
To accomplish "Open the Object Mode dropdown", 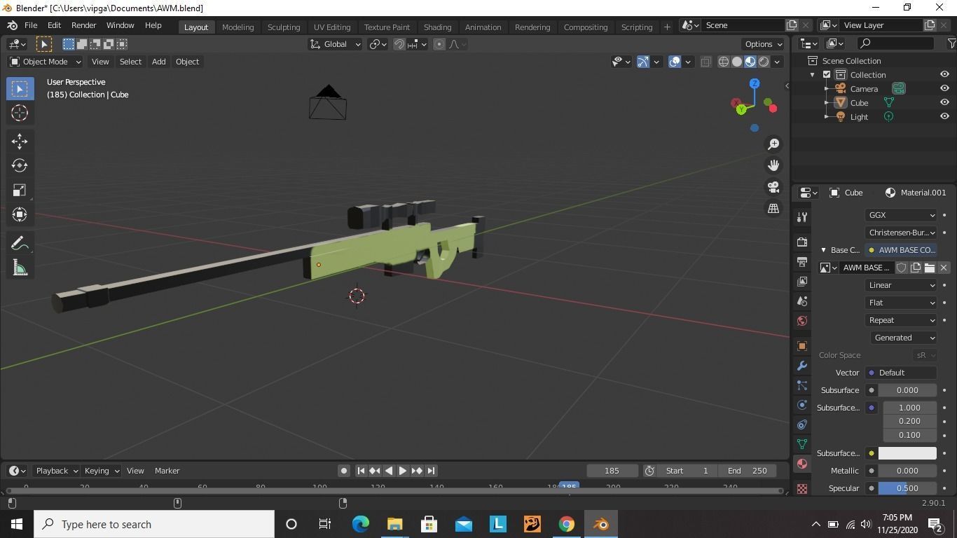I will click(46, 62).
